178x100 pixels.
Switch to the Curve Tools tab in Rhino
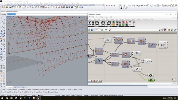point(50,5)
